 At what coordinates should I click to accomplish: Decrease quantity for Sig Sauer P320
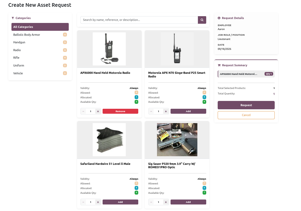pyautogui.click(x=151, y=202)
